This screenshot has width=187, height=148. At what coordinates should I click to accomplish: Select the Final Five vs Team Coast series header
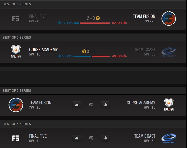pos(93,124)
